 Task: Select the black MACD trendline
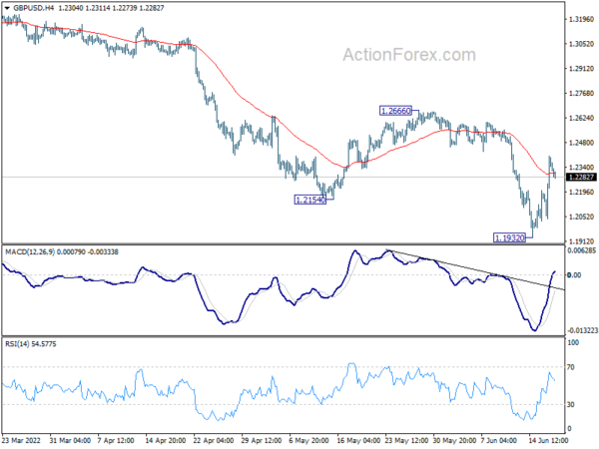(x=475, y=269)
